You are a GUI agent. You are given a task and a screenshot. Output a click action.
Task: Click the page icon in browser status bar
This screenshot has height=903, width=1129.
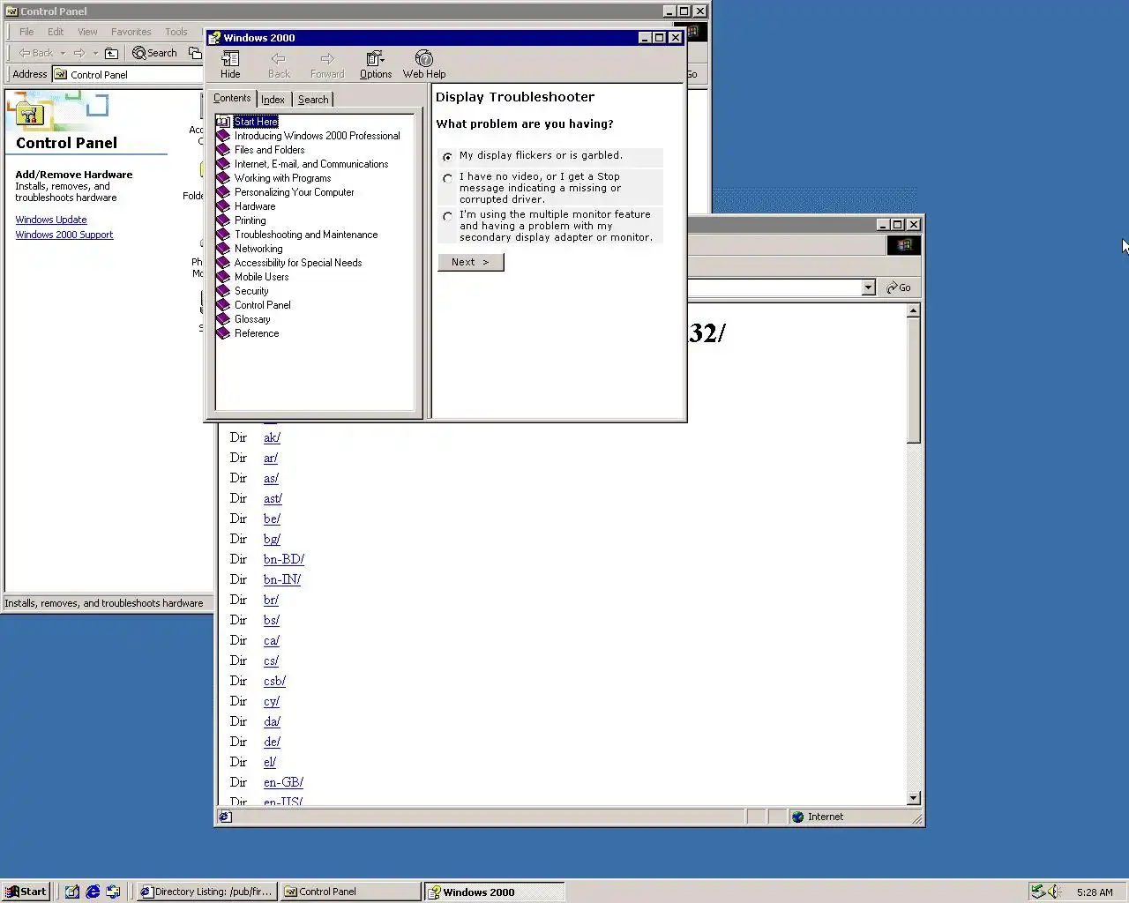point(225,817)
